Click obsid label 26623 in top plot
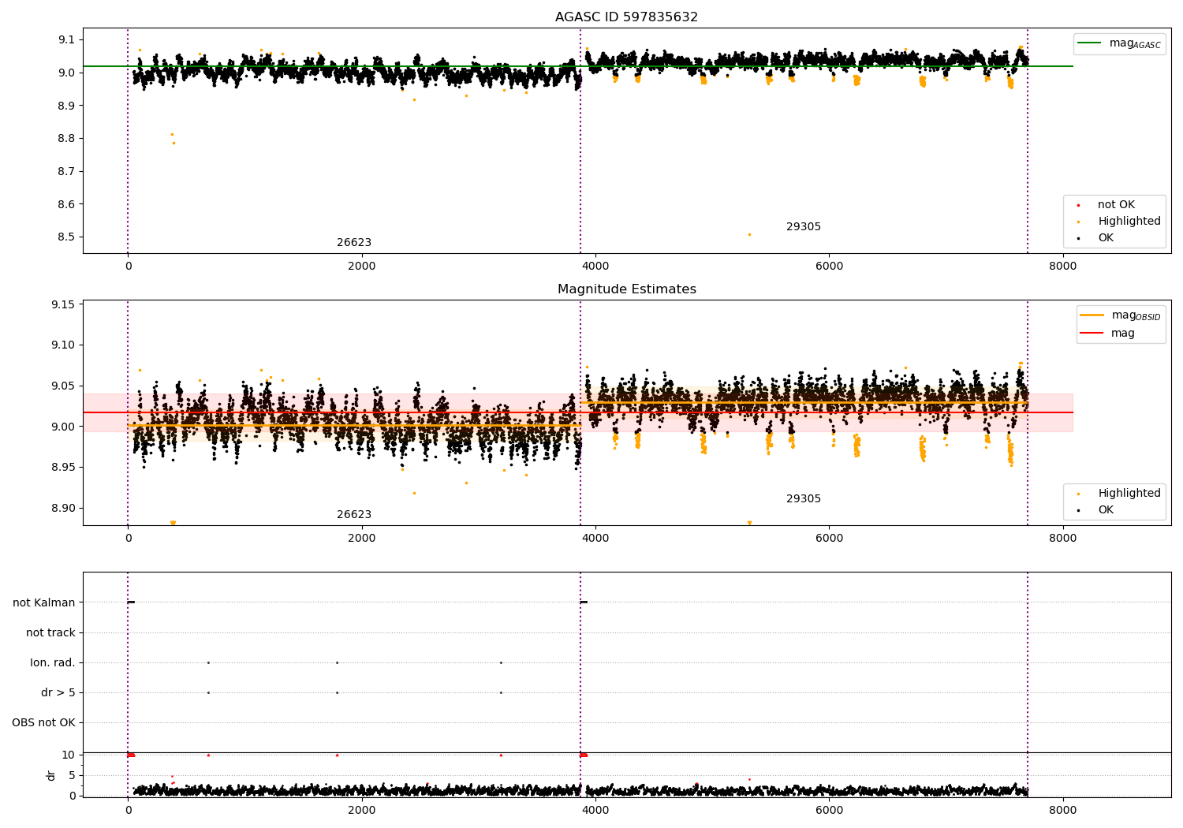The width and height of the screenshot is (1183, 828). [354, 243]
